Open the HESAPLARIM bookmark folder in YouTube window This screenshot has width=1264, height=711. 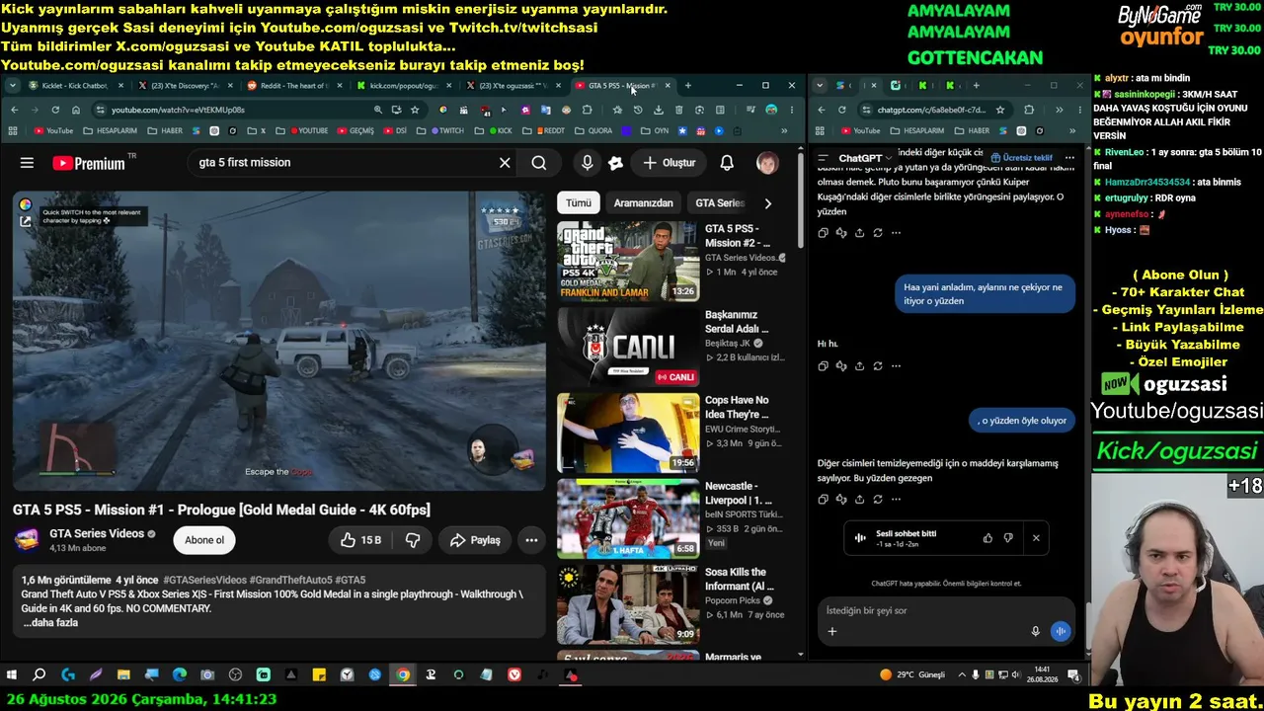112,130
